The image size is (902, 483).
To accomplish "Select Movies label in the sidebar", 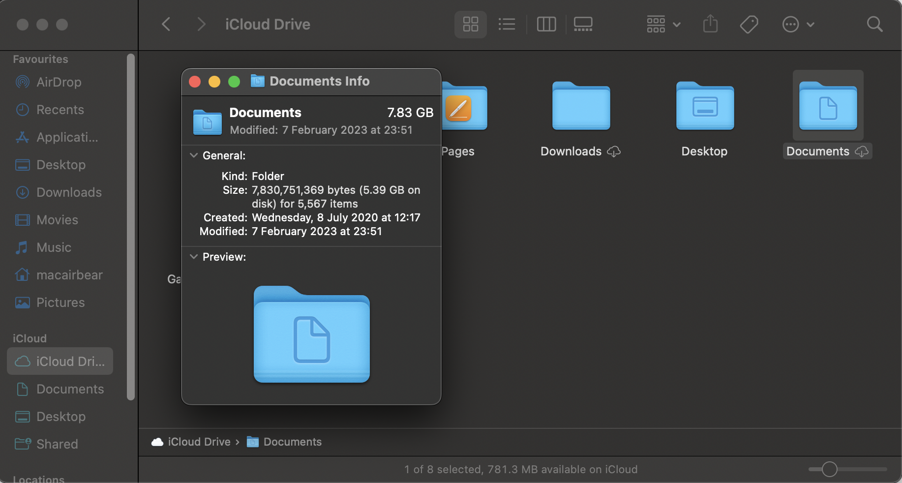I will pyautogui.click(x=58, y=220).
